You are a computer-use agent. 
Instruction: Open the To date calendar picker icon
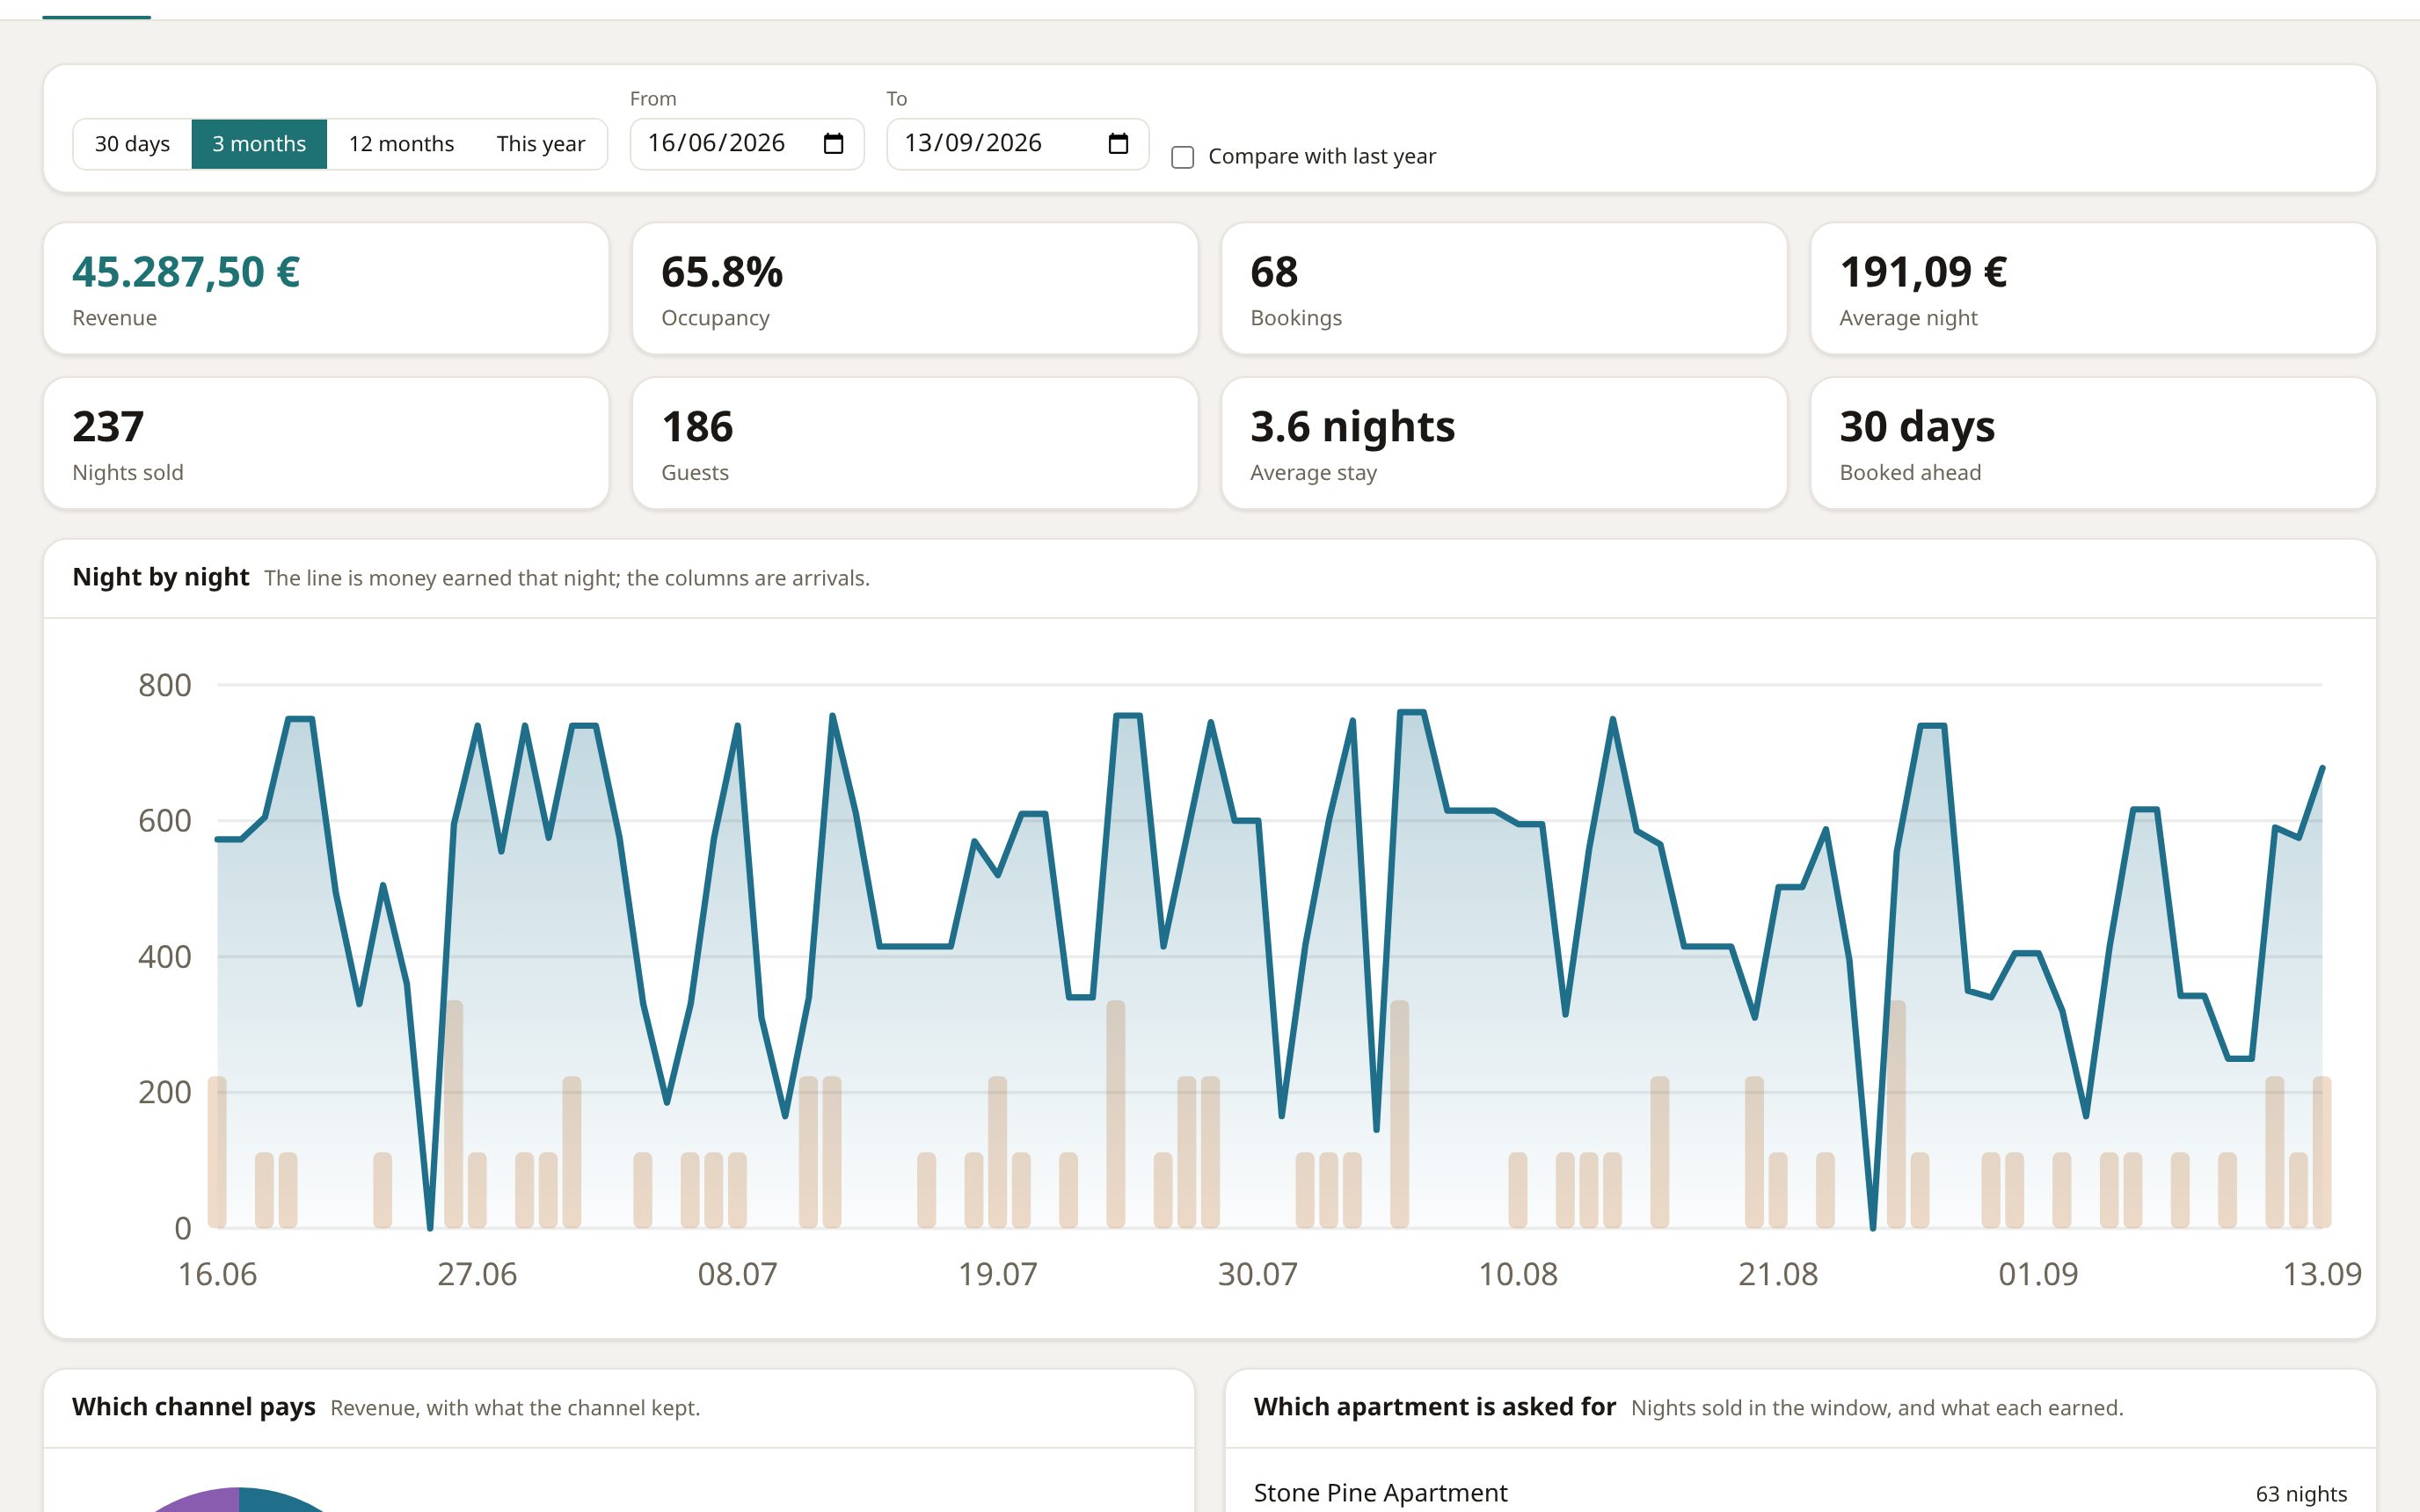tap(1118, 144)
